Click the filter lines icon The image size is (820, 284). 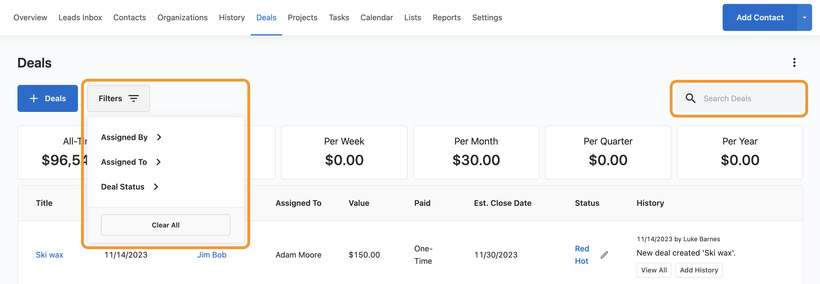coord(134,99)
